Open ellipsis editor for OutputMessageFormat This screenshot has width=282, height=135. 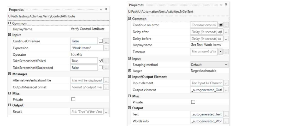click(106, 87)
